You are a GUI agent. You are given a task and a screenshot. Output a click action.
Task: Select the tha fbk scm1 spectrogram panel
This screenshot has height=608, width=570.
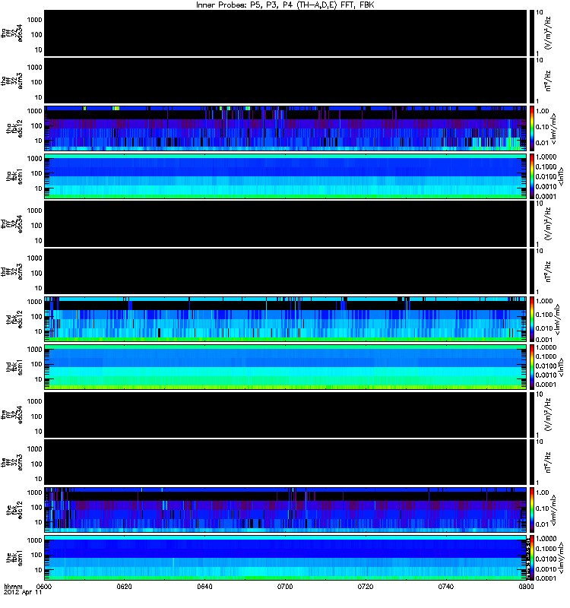(285, 176)
